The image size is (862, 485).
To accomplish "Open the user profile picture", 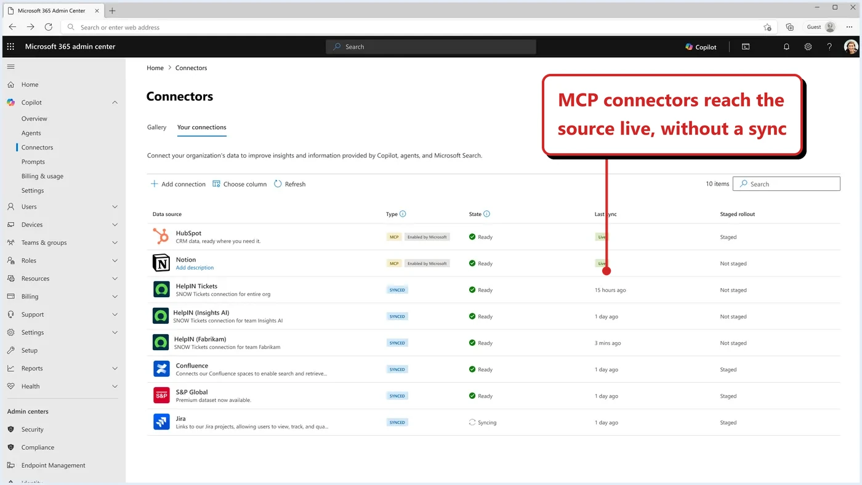I will (851, 47).
